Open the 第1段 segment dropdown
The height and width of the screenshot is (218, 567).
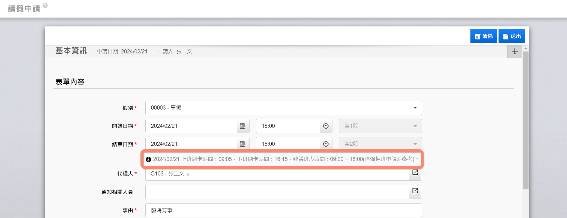380,126
